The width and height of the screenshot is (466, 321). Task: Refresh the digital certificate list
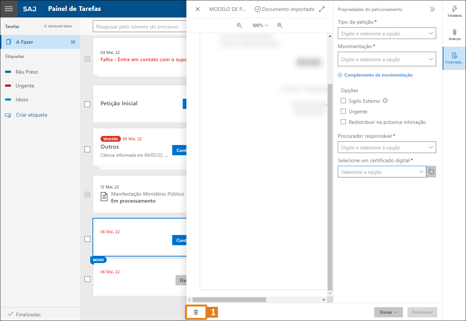tap(431, 172)
